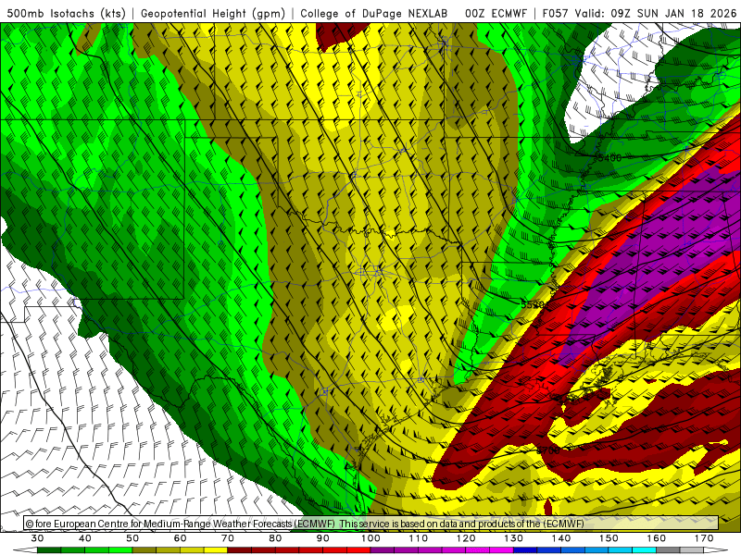Click the 130 value on the color scale

pos(513,538)
